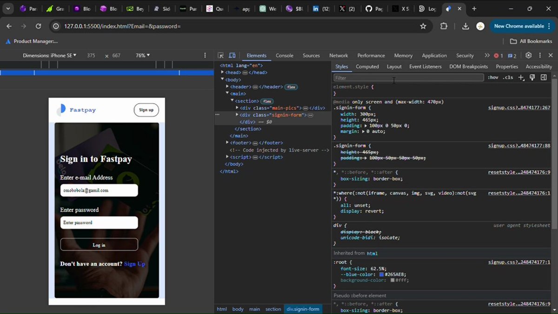
Task: Toggle the .cls element classes panel
Action: tap(508, 78)
